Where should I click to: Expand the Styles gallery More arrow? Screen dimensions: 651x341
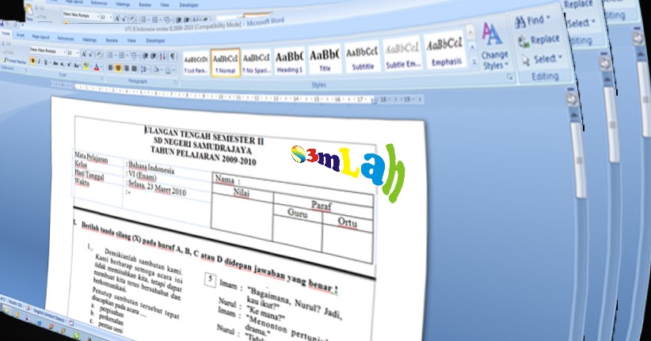pyautogui.click(x=474, y=62)
